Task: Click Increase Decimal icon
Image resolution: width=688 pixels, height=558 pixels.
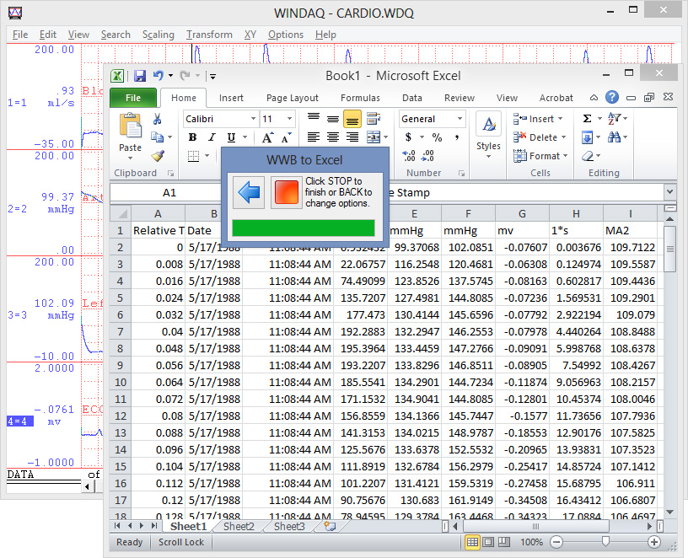Action: click(408, 156)
